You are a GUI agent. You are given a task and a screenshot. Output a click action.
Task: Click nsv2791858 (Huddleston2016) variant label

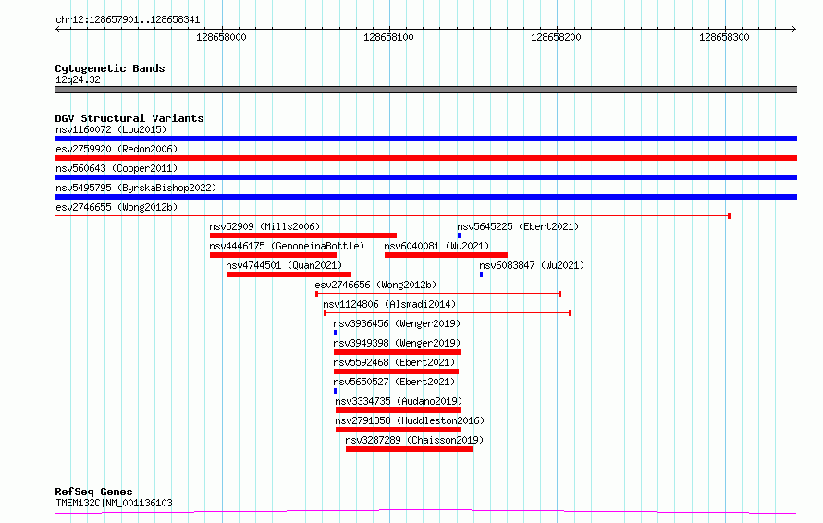(410, 420)
